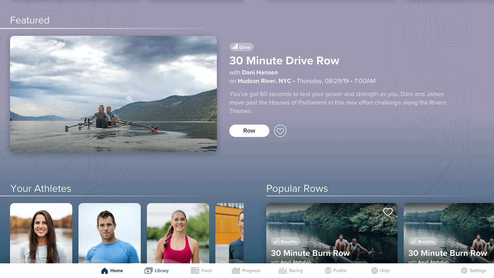Open the second 30 Minute Burn Row card
The width and height of the screenshot is (494, 278).
449,233
